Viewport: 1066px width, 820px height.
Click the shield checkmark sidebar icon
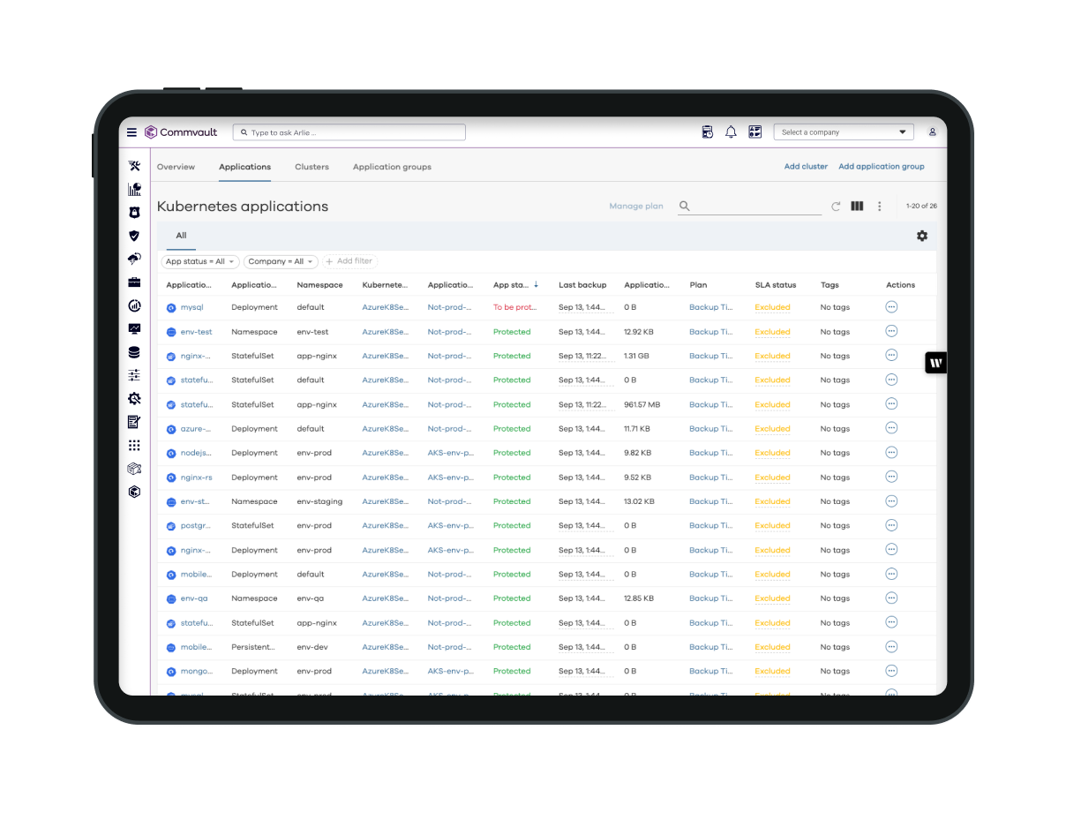click(134, 236)
